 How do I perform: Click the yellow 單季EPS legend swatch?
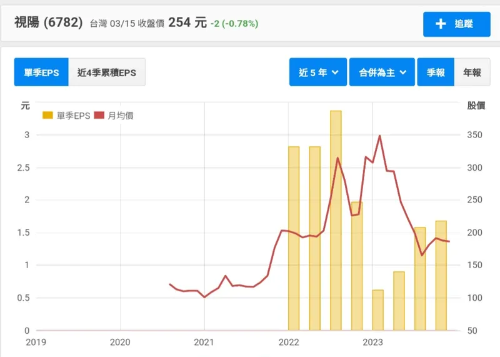47,115
